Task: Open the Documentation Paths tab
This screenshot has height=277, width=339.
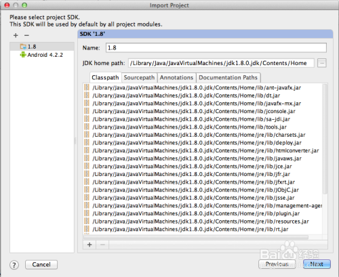Action: point(228,78)
